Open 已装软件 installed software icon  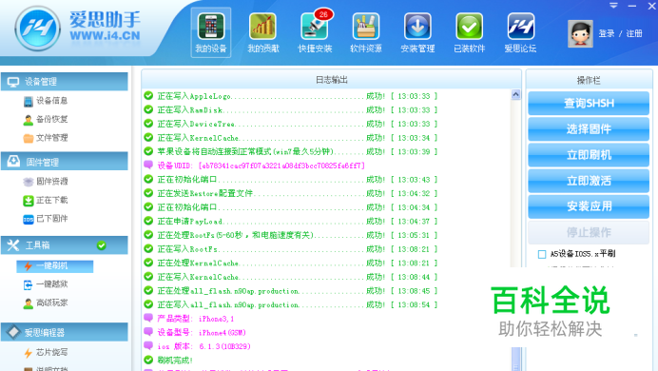click(x=469, y=32)
